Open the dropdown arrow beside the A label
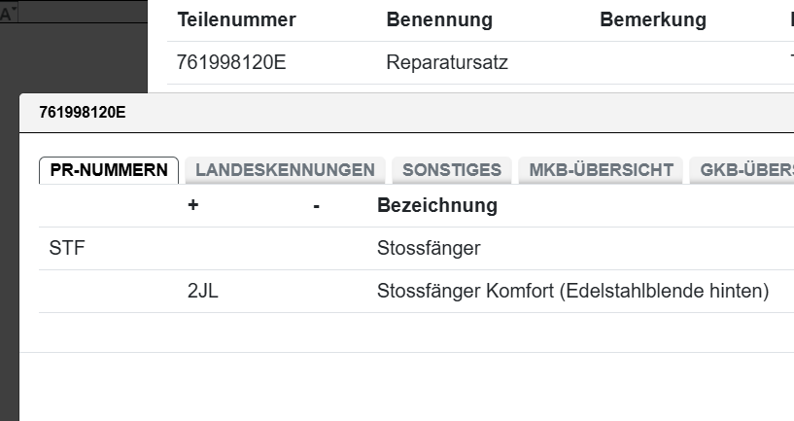 point(15,10)
